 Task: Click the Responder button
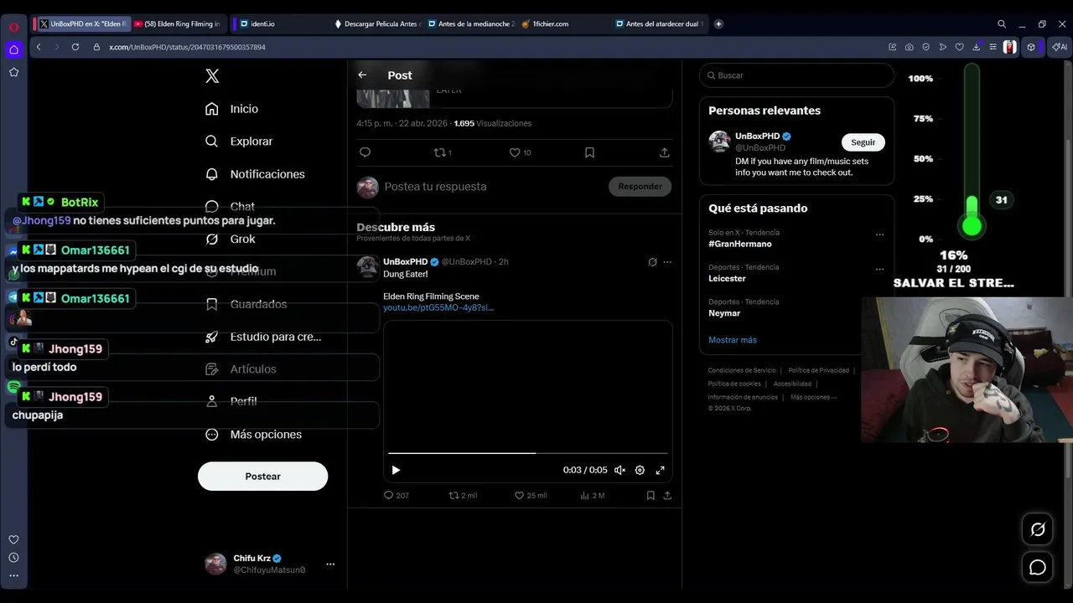point(640,187)
